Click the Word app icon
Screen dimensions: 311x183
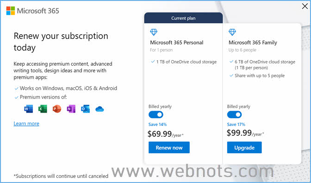[x=29, y=109]
